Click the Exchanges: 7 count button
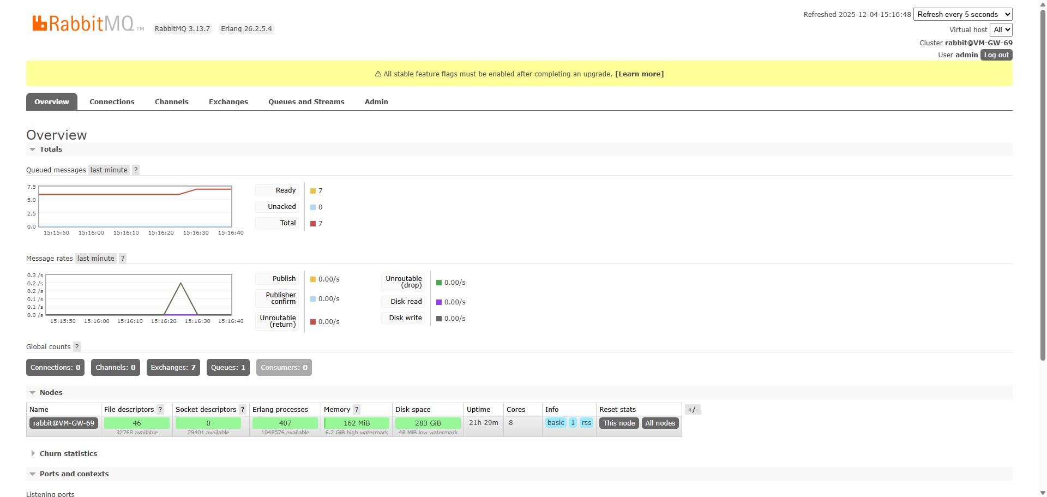This screenshot has height=497, width=1047. [173, 368]
